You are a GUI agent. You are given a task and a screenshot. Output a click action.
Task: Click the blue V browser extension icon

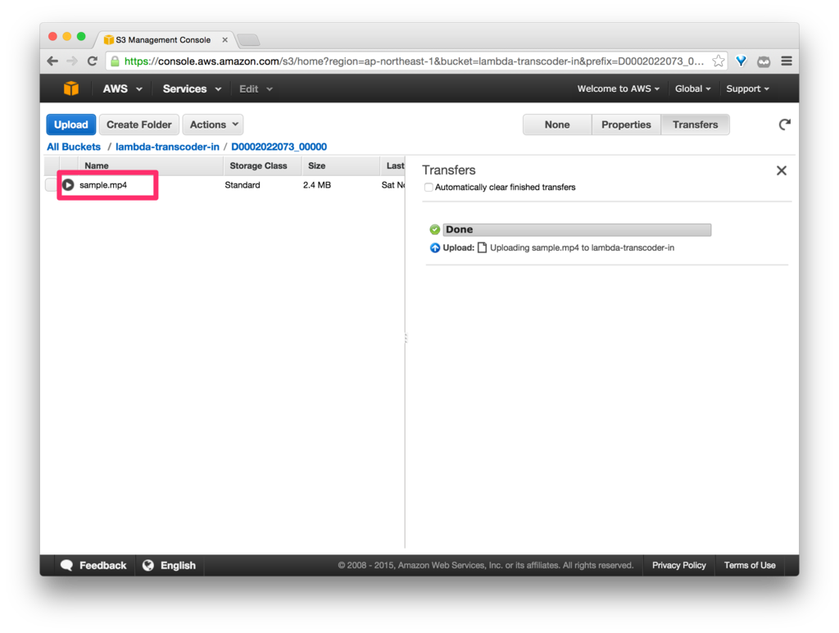pyautogui.click(x=741, y=61)
